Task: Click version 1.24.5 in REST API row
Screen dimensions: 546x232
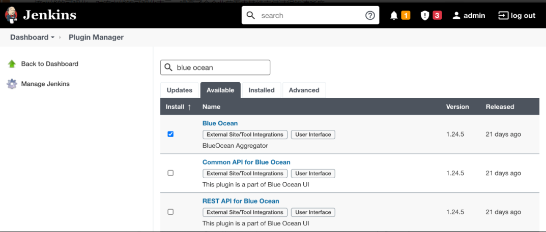Action: coord(455,212)
